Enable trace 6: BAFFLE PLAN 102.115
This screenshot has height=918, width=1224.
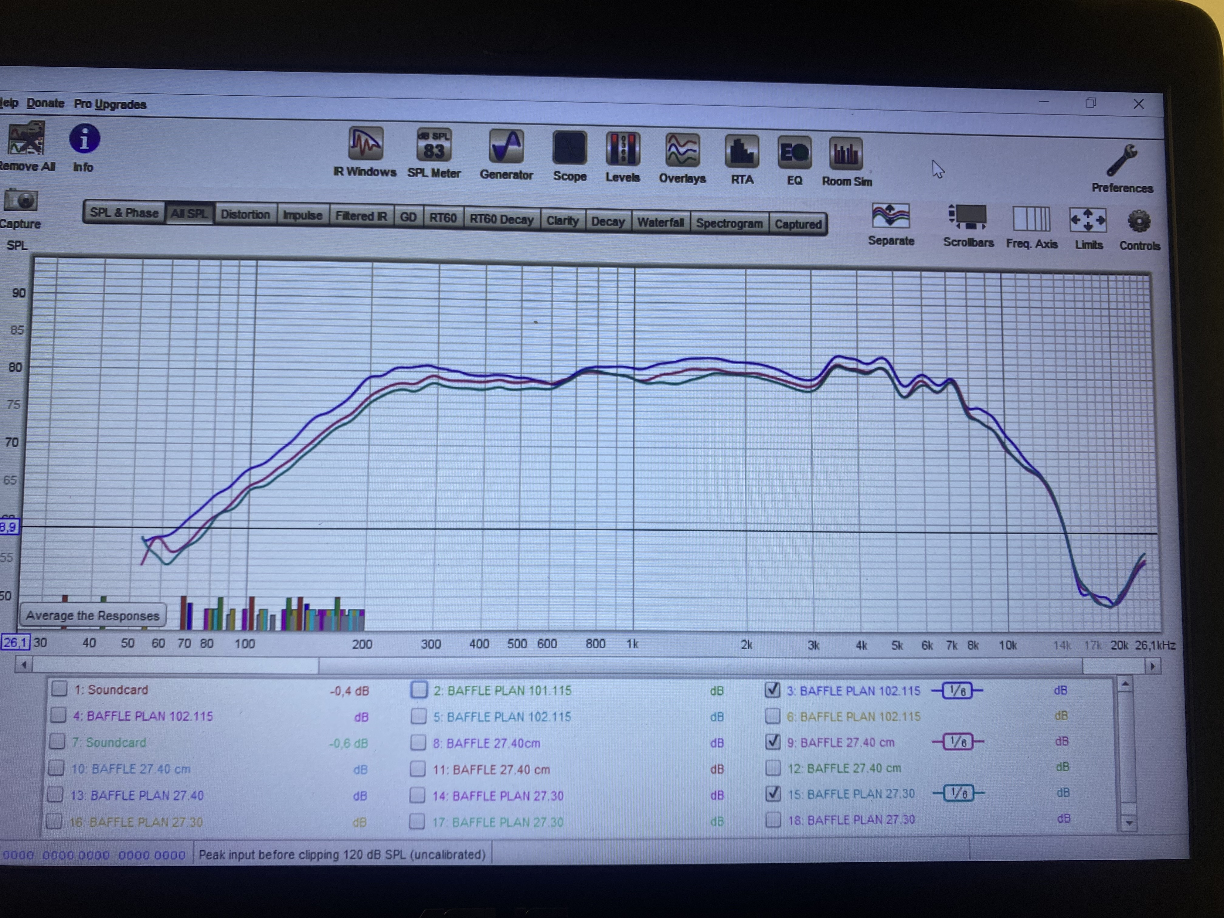(x=773, y=716)
